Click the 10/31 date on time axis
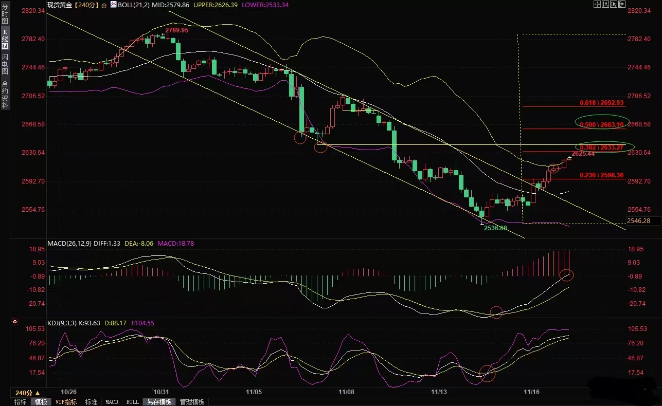Viewport: 662px width, 406px height. point(162,392)
